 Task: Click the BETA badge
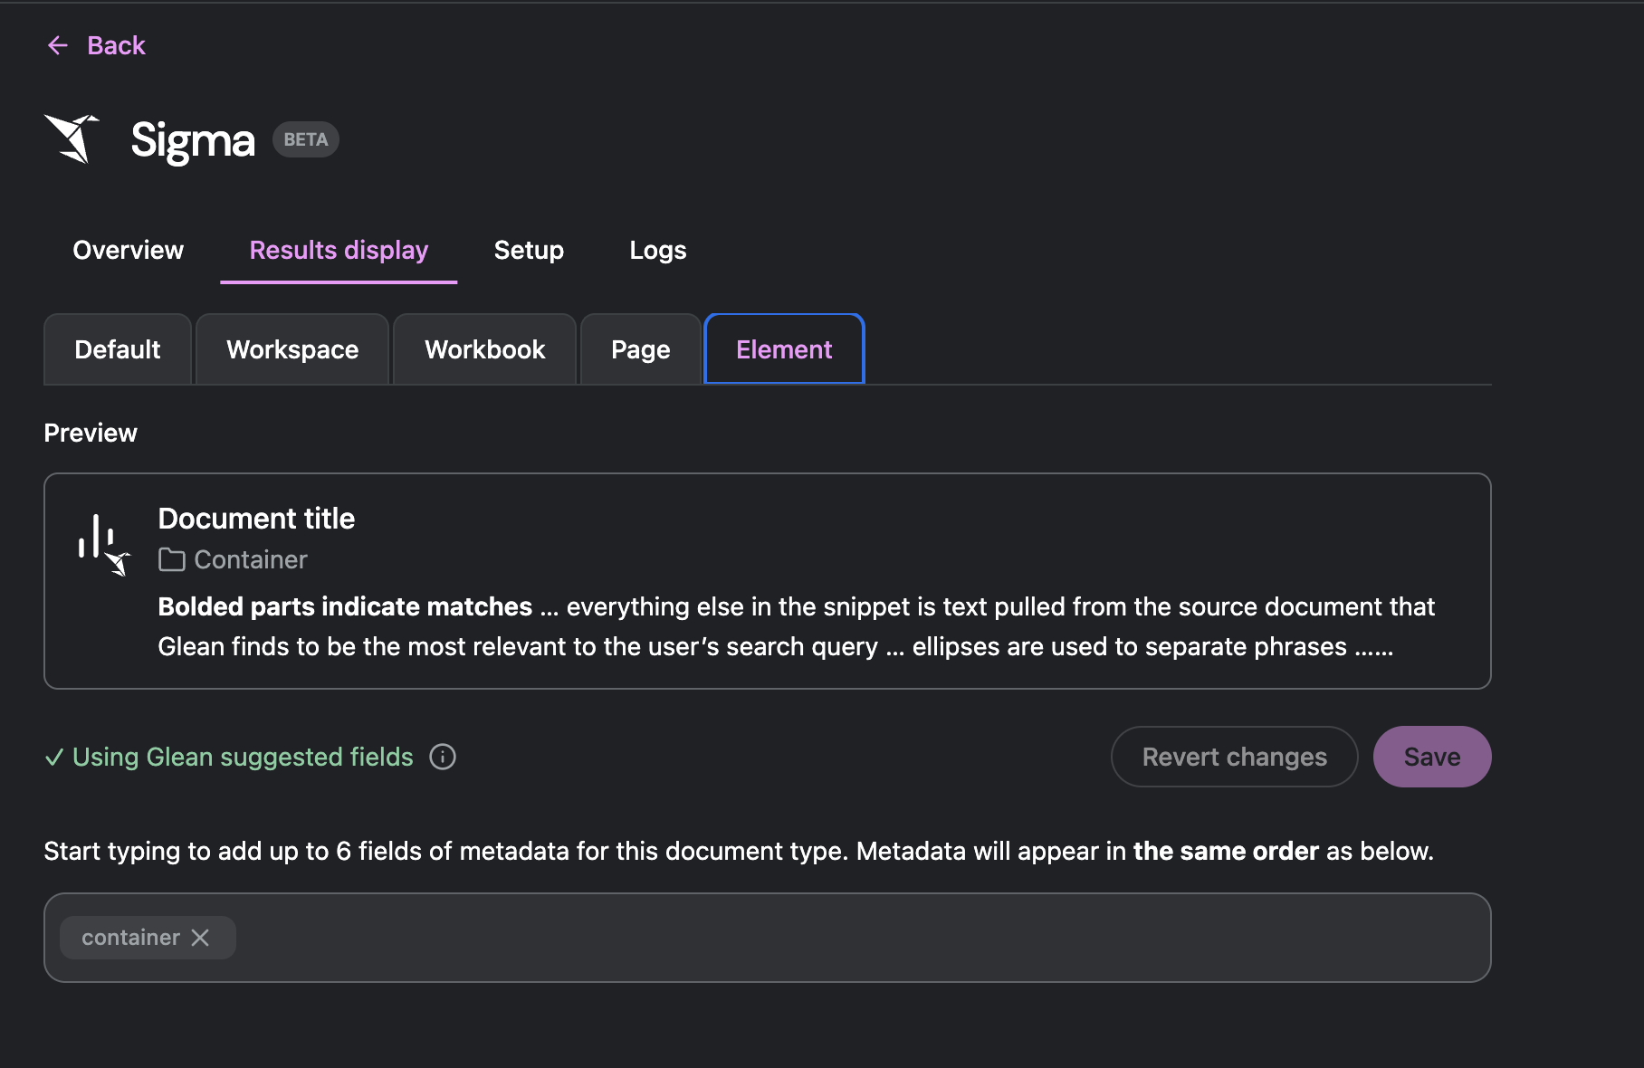pos(306,139)
